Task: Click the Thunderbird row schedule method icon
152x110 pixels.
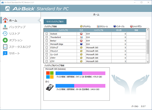Action: tap(81, 37)
